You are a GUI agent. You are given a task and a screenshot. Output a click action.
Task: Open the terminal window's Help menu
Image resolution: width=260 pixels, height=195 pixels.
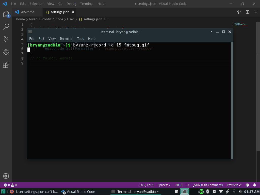(92, 39)
